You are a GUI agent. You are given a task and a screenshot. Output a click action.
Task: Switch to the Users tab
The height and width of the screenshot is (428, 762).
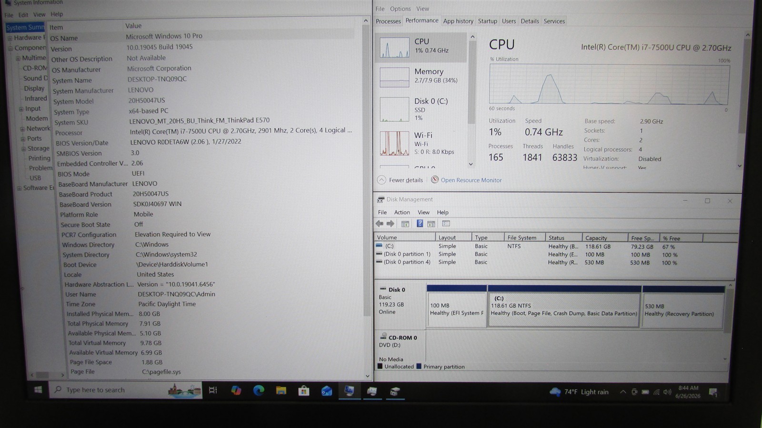coord(509,21)
